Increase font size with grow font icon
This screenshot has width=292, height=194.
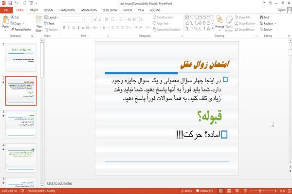95,19
